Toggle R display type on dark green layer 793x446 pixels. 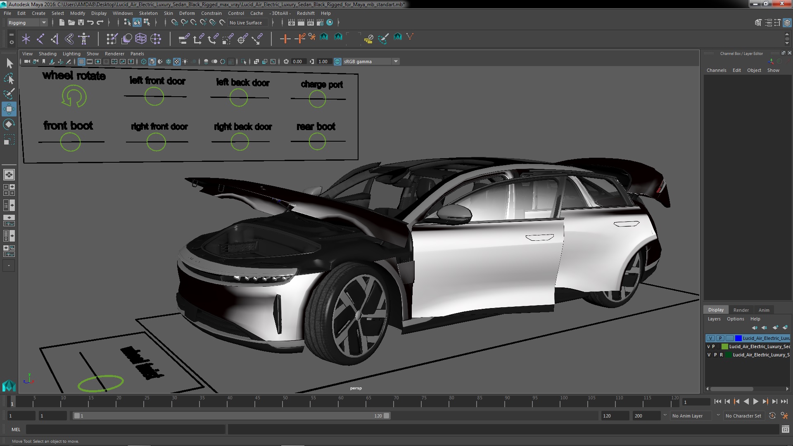pyautogui.click(x=722, y=355)
